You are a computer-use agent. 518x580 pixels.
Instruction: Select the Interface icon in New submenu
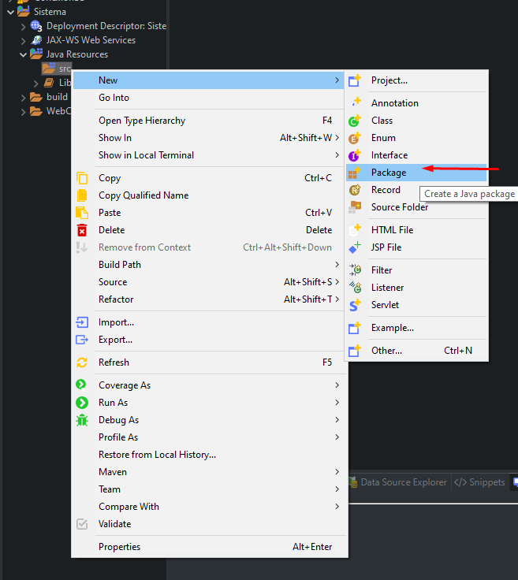pyautogui.click(x=355, y=155)
